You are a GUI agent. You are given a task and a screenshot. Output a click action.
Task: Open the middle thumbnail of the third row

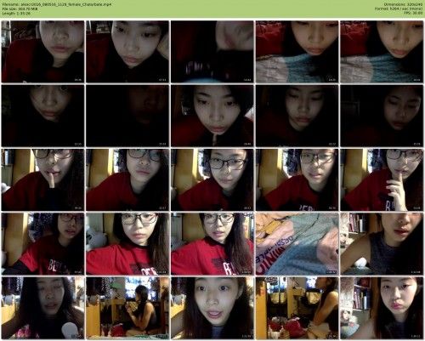tap(212, 179)
